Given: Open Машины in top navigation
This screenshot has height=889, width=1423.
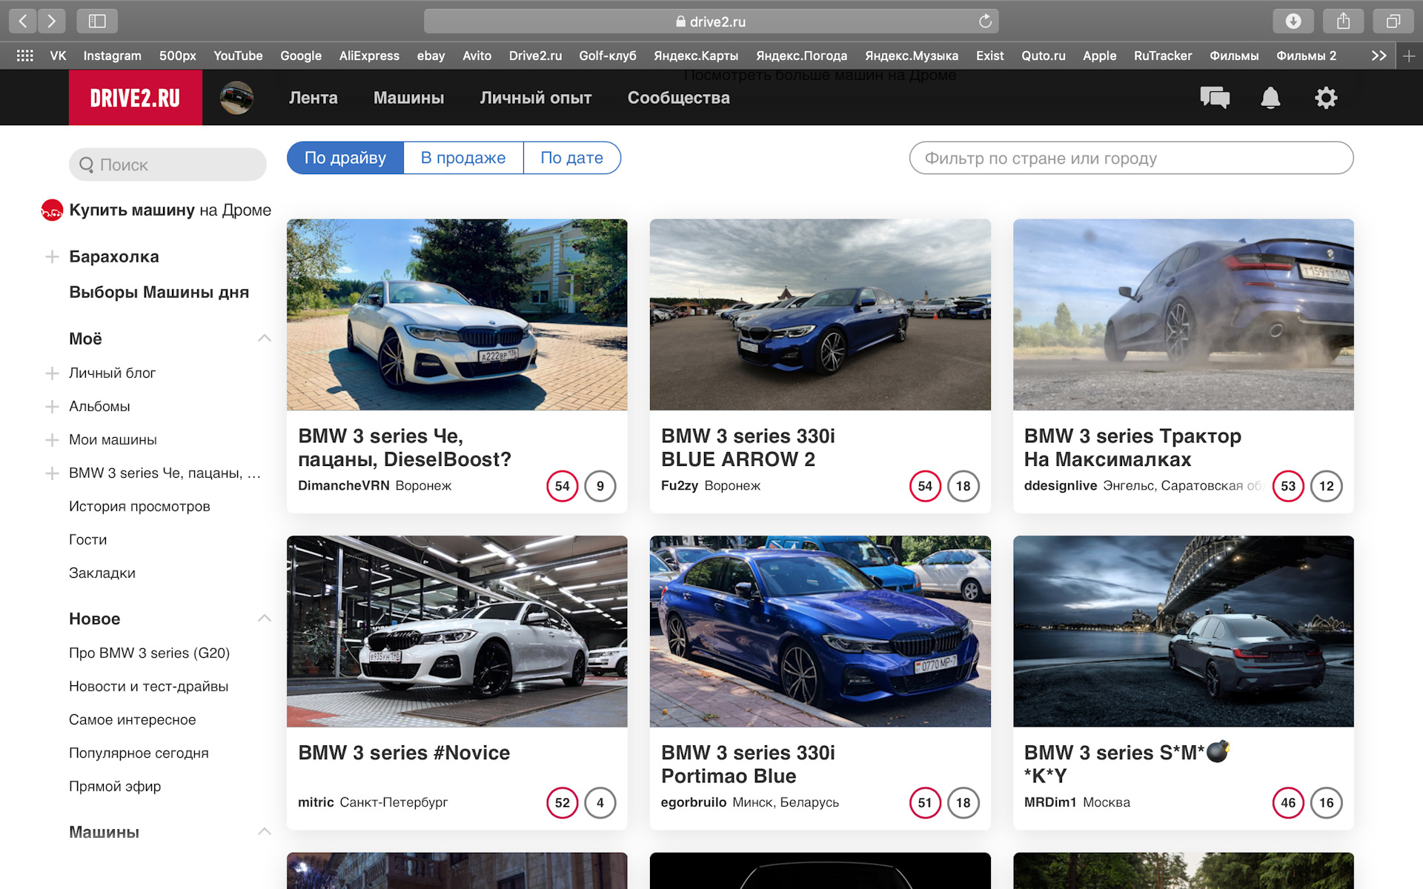Looking at the screenshot, I should [x=408, y=98].
